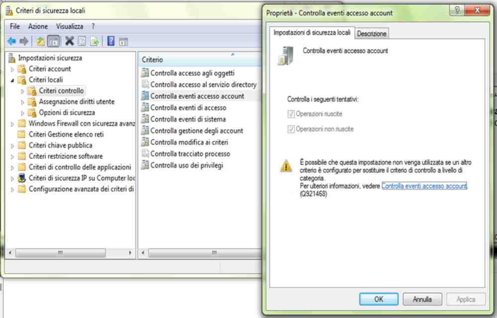Click icon beside Controlla accesso agli oggetti

click(x=145, y=73)
